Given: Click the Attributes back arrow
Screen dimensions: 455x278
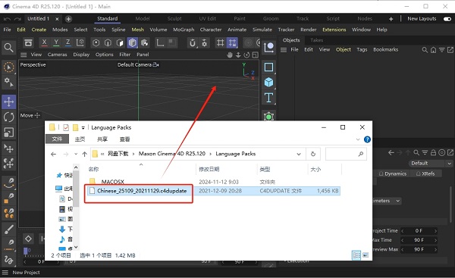Looking at the screenshot, I should point(391,152).
